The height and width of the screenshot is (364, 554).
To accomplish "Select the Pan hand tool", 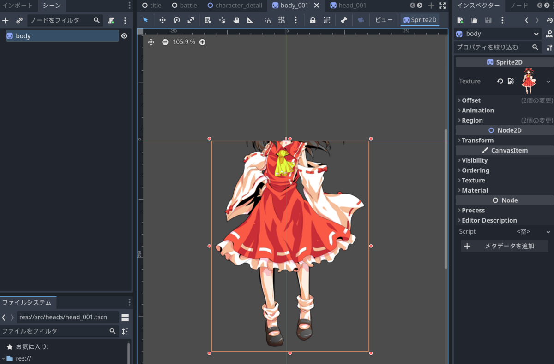I will point(236,20).
